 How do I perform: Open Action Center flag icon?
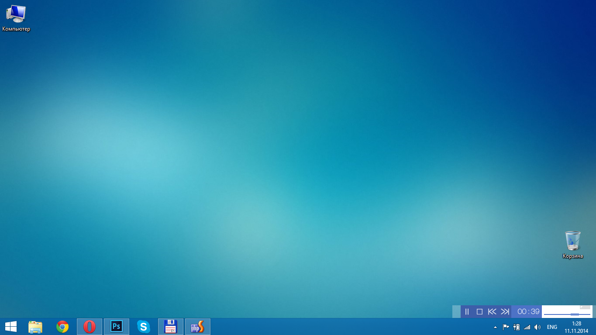[506, 327]
